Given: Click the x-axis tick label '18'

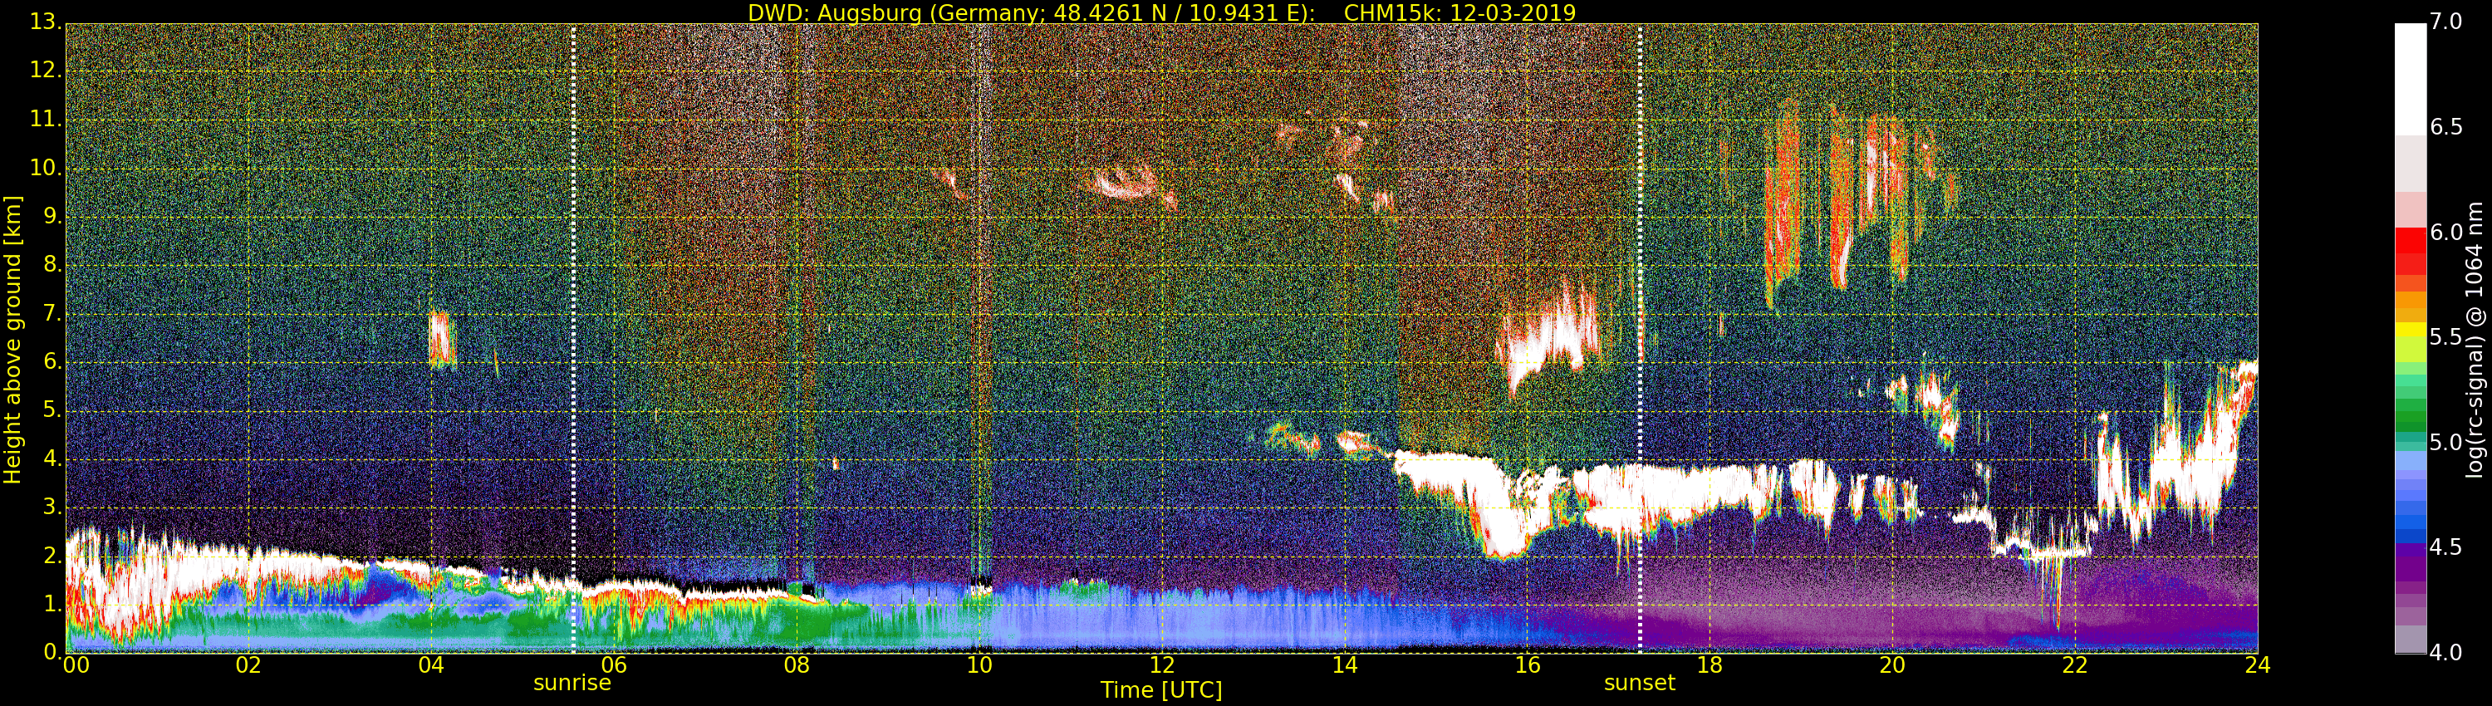Looking at the screenshot, I should point(1710,665).
